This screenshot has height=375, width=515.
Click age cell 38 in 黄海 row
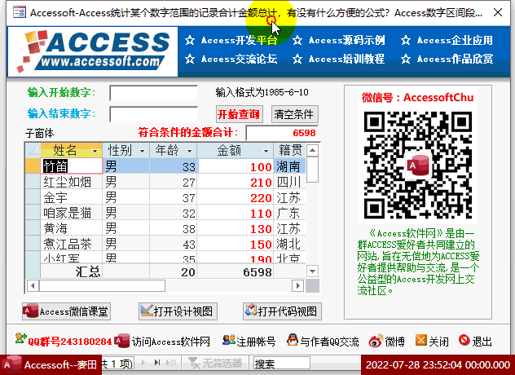pos(173,228)
